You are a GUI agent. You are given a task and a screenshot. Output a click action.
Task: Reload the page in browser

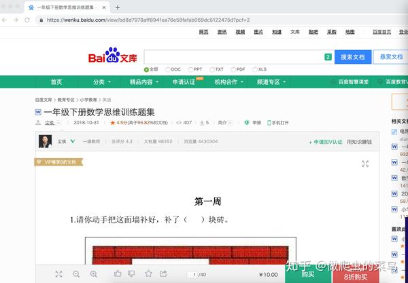point(27,20)
